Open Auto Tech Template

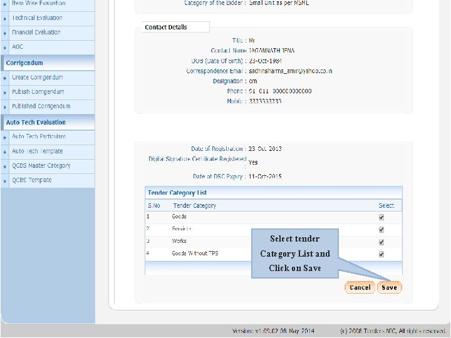point(37,151)
